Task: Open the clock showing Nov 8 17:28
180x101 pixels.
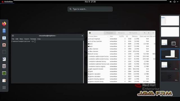Action: pos(90,2)
